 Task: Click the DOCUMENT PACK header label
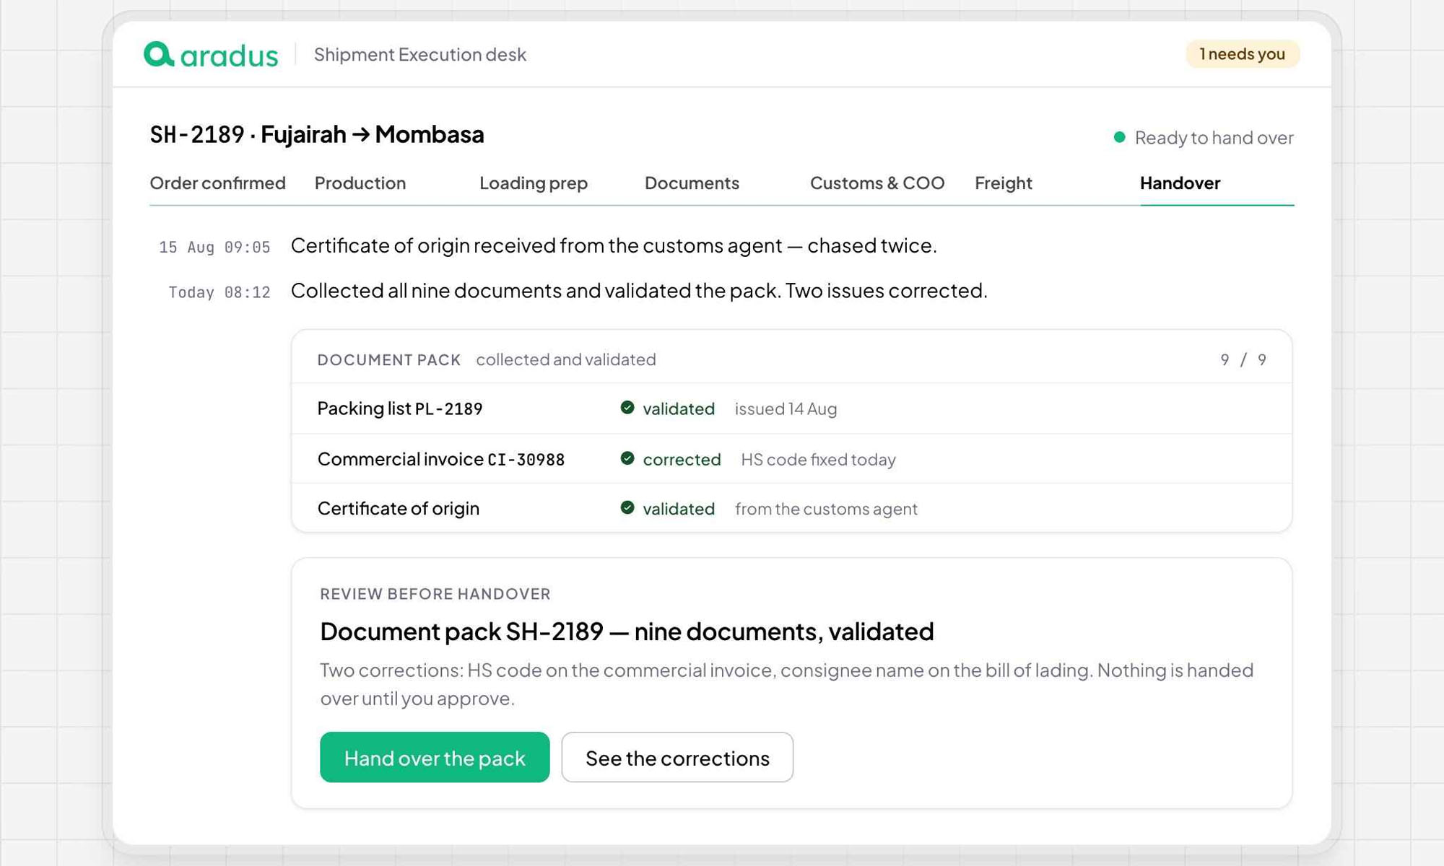389,359
